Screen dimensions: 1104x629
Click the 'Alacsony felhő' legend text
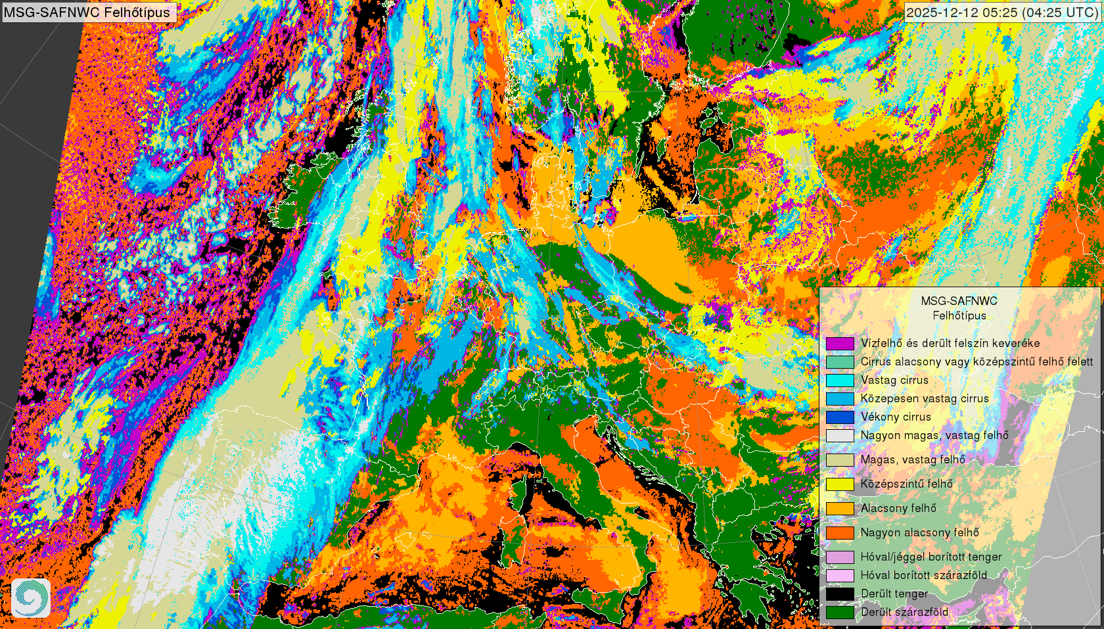[898, 509]
